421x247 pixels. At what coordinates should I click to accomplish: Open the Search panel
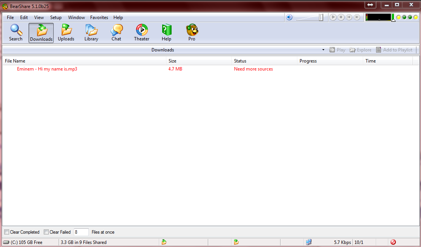[16, 32]
